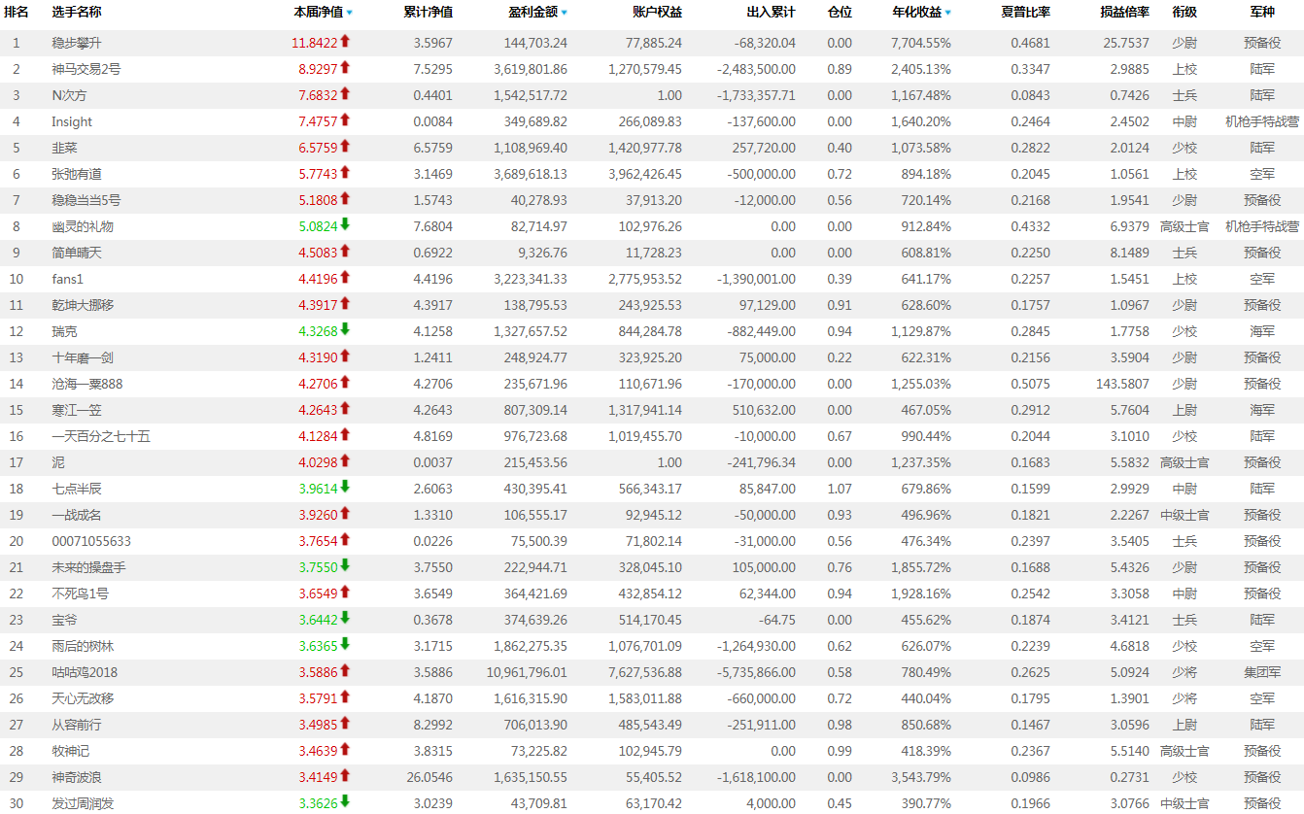1304x814 pixels.
Task: Click red up arrow beside 6.5759
Action: (345, 147)
